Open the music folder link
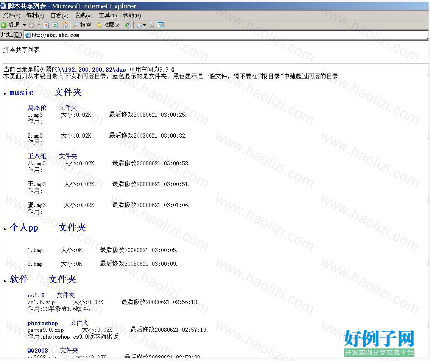 tap(22, 93)
